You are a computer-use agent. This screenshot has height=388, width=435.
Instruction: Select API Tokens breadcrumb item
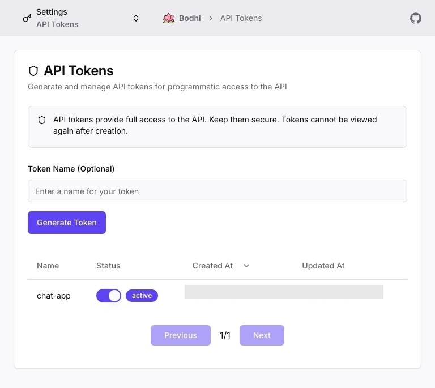pos(241,18)
